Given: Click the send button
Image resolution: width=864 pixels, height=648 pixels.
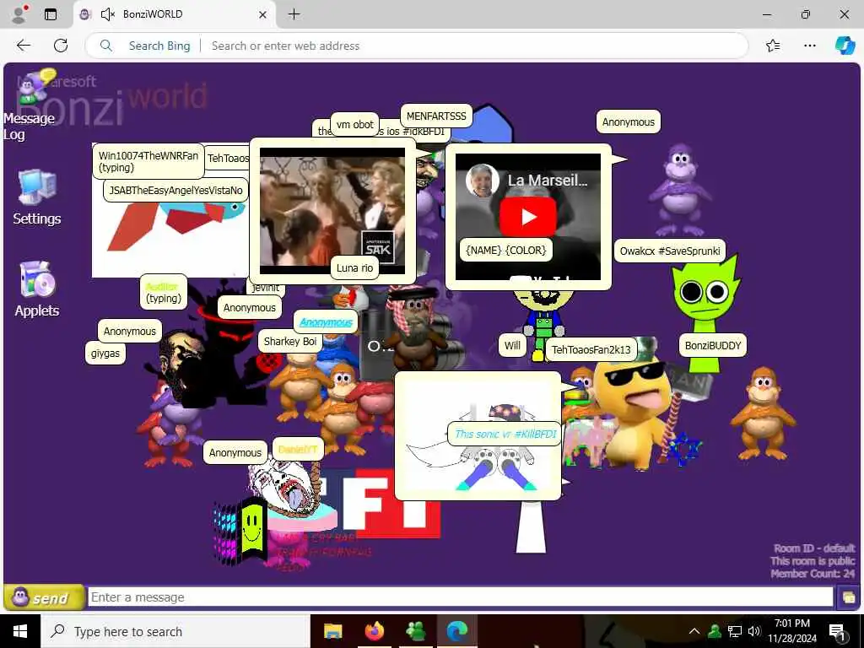Looking at the screenshot, I should 44,598.
